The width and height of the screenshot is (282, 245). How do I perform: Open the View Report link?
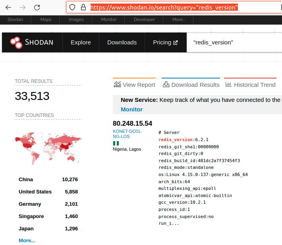coord(134,85)
